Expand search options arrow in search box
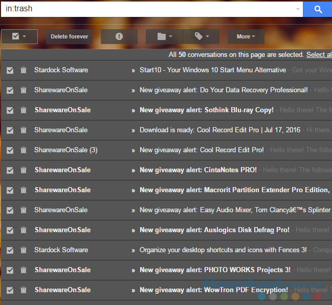Image resolution: width=332 pixels, height=305 pixels. [x=298, y=9]
